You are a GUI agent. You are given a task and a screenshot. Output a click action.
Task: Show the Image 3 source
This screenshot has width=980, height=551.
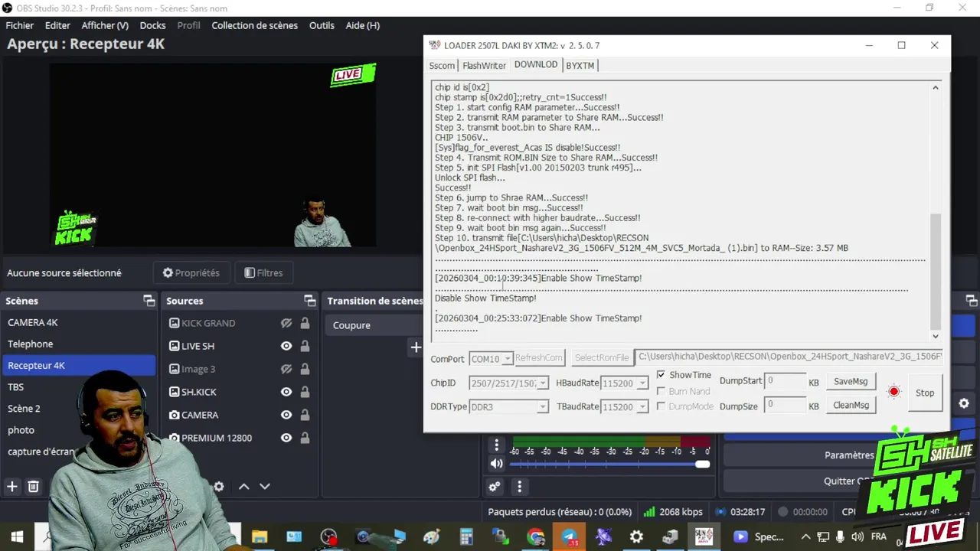click(x=286, y=369)
